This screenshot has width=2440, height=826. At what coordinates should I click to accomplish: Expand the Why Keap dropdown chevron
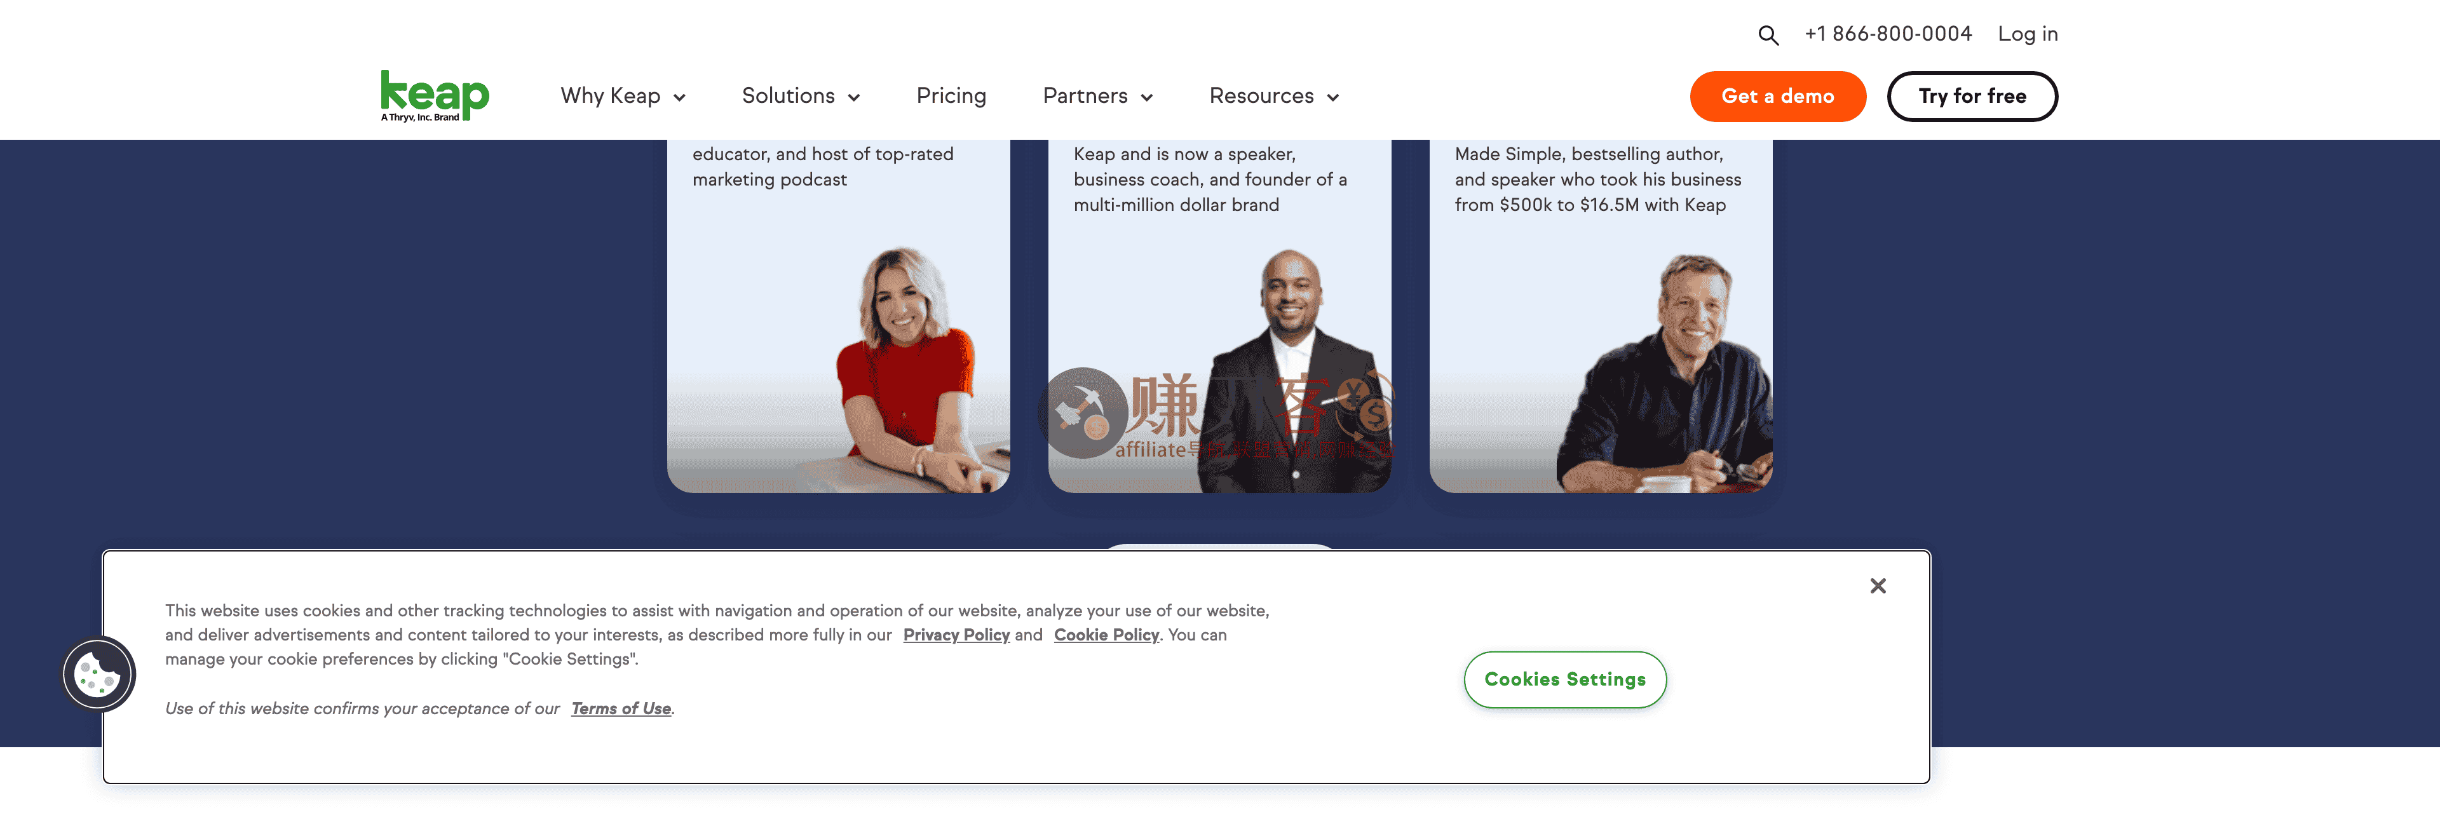point(679,98)
